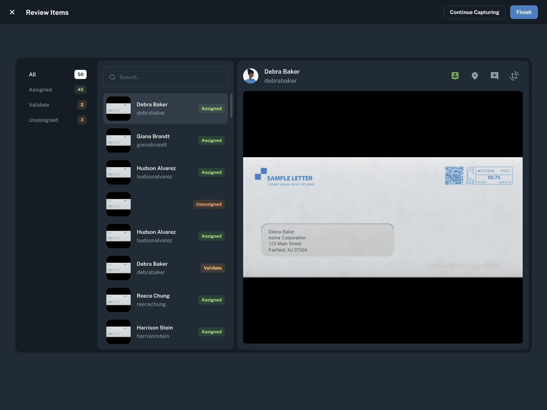Click the search magnifier icon
The height and width of the screenshot is (410, 547).
(112, 77)
